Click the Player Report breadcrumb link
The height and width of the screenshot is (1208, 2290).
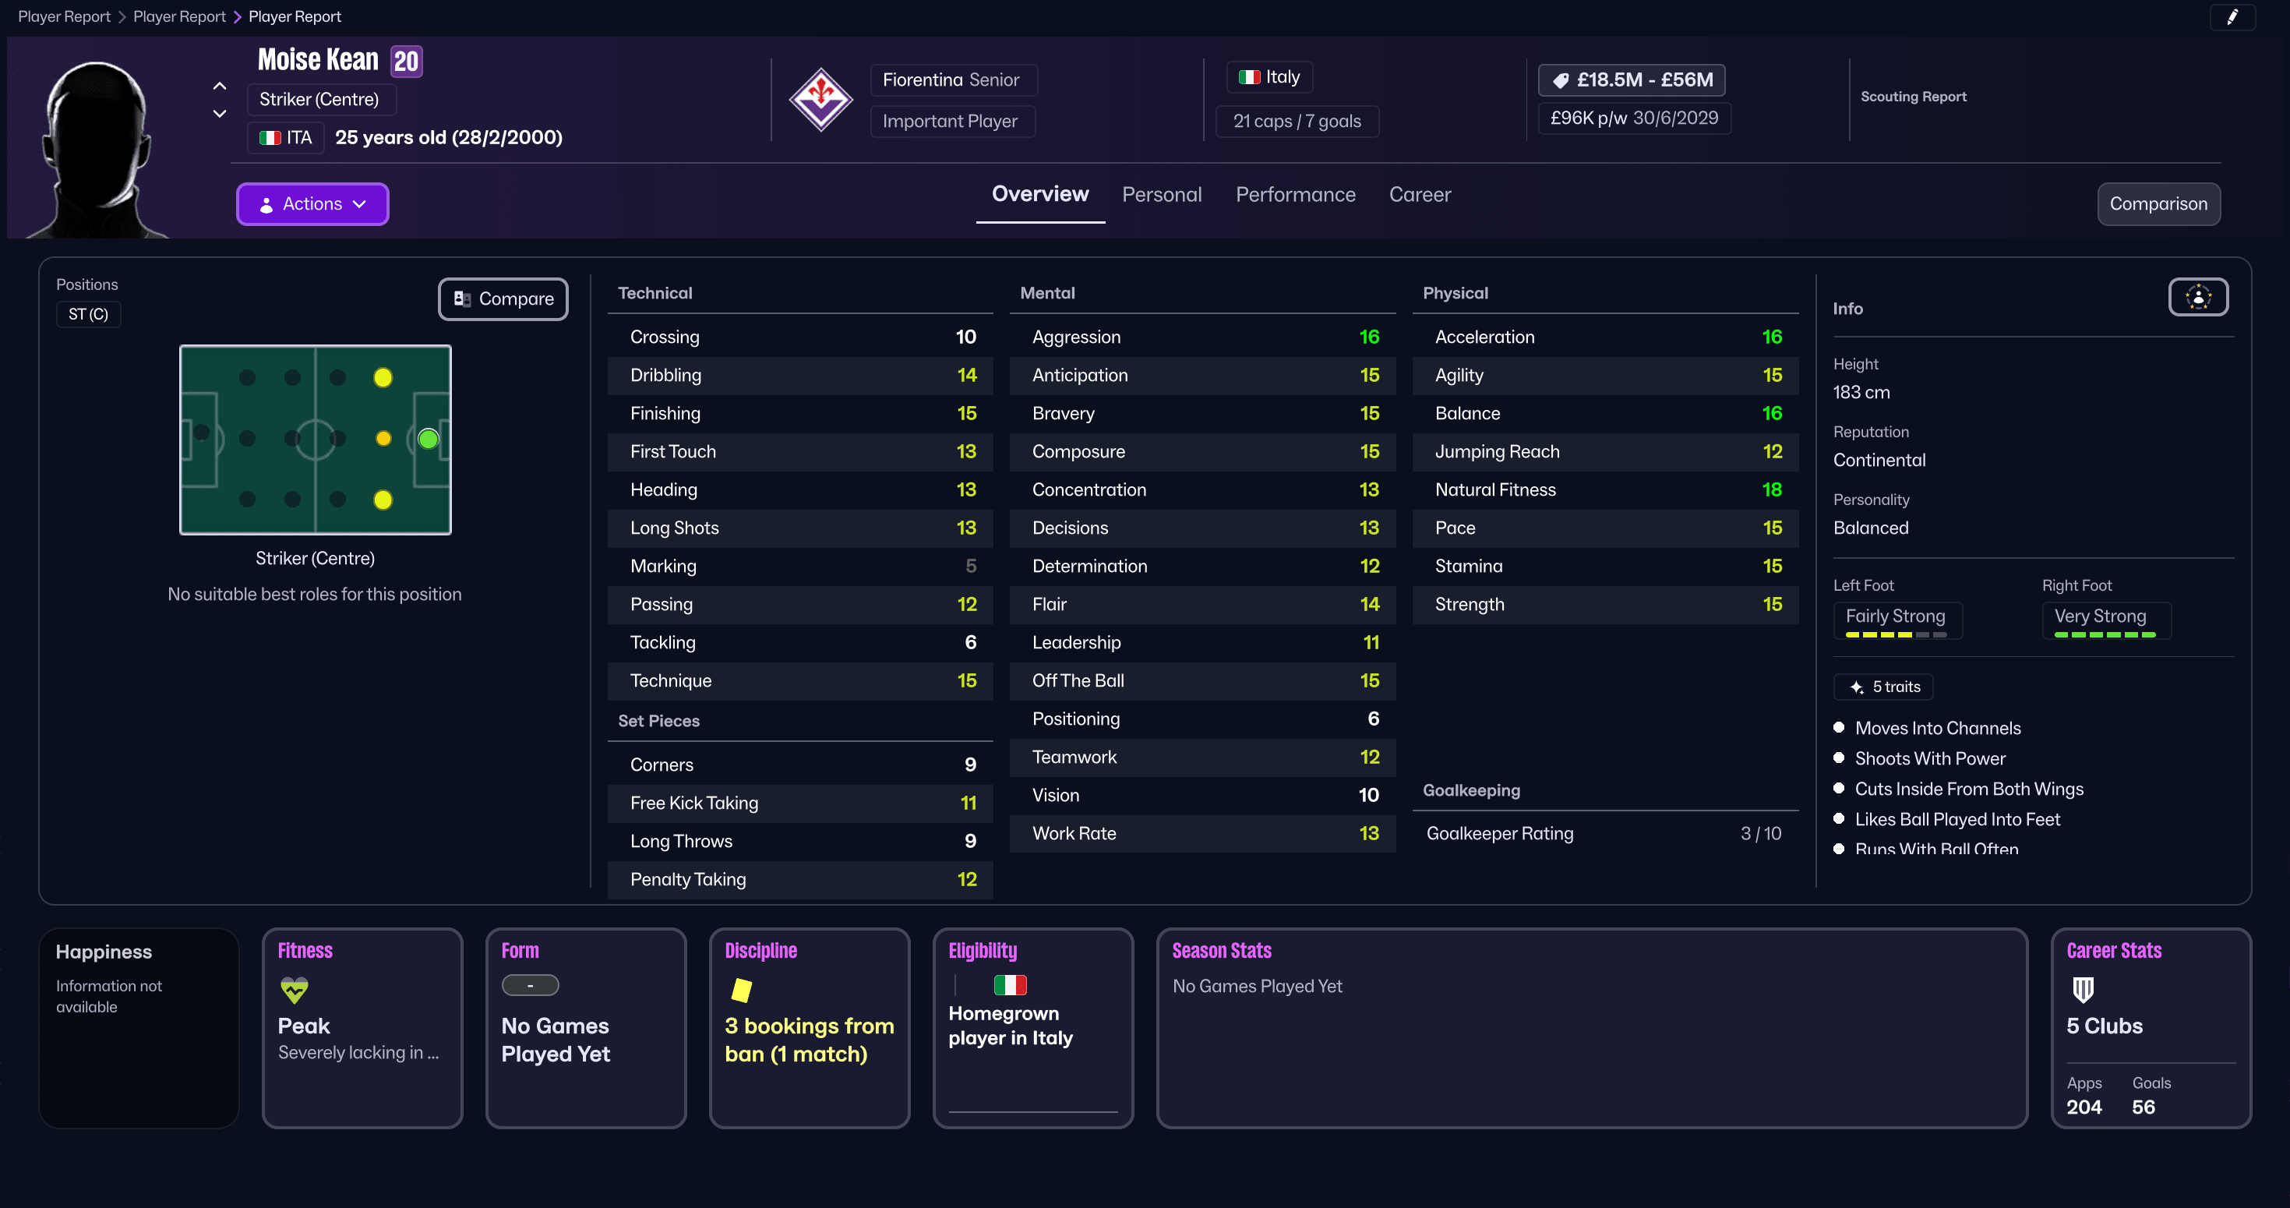63,16
